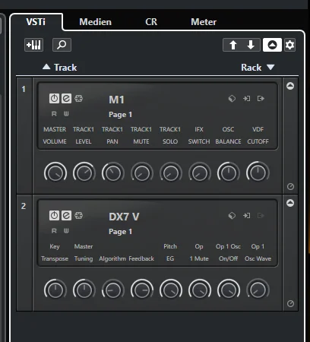The height and width of the screenshot is (342, 310).
Task: Click the DX7 V input routing icon
Action: coord(247,215)
